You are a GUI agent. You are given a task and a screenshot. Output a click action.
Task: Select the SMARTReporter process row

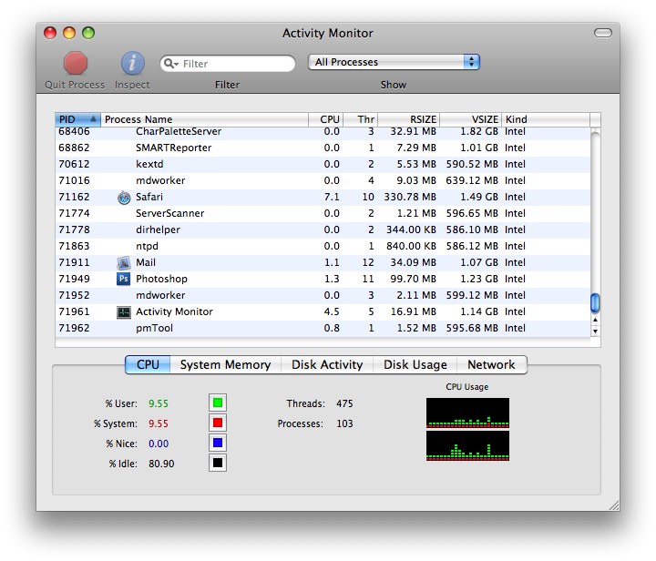point(323,148)
